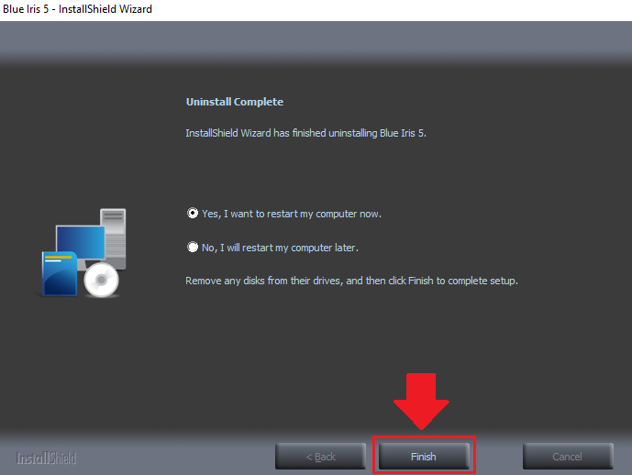The width and height of the screenshot is (632, 475).
Task: Click the blue software box icon
Action: (x=60, y=273)
